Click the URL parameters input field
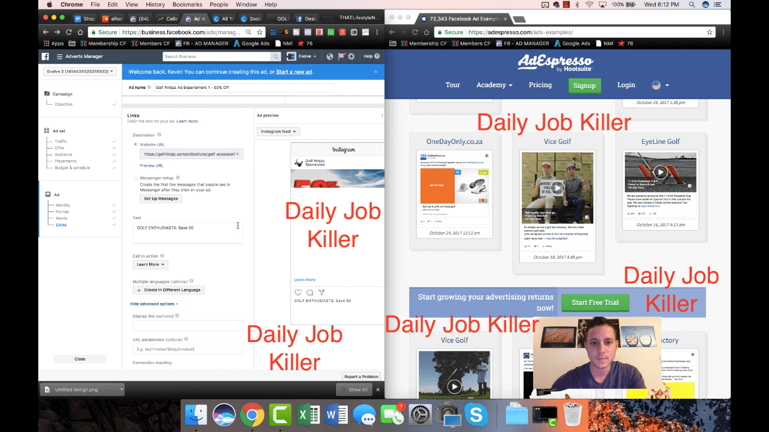769x432 pixels. pyautogui.click(x=188, y=349)
